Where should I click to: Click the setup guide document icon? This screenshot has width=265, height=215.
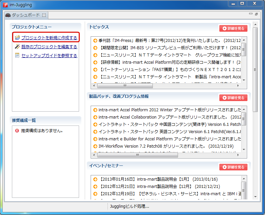17,55
